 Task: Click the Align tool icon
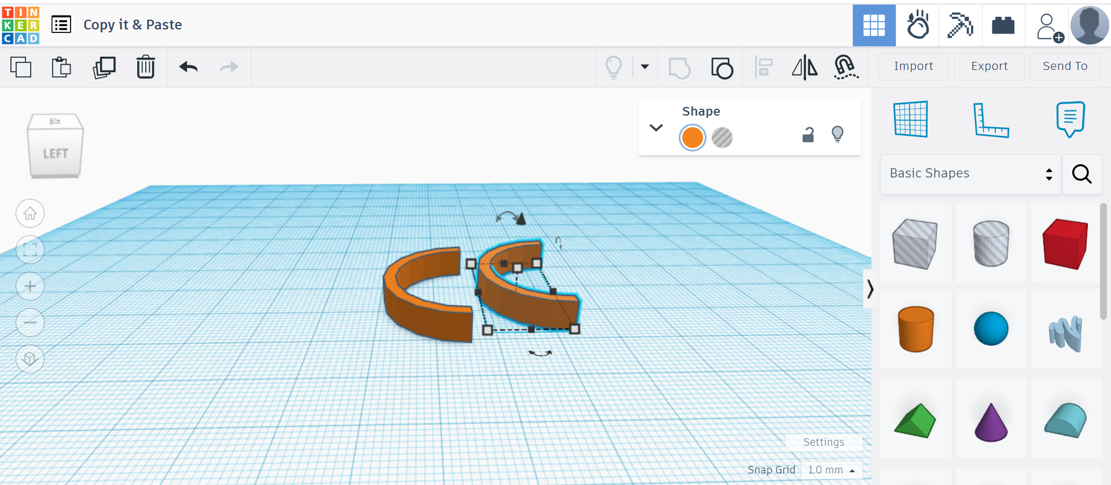[x=764, y=67]
